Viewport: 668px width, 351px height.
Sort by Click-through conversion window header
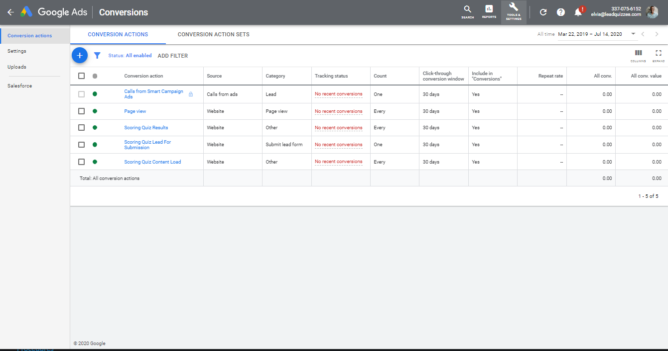click(x=443, y=76)
